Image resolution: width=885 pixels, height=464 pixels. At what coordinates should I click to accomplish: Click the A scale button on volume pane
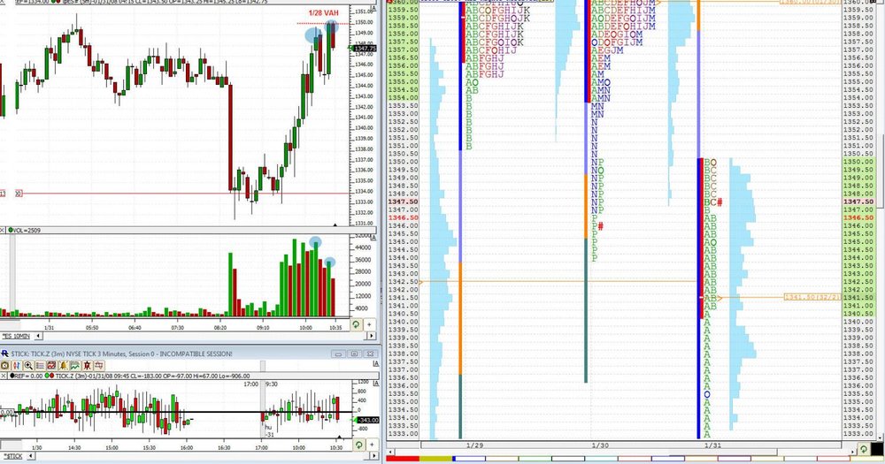(373, 238)
